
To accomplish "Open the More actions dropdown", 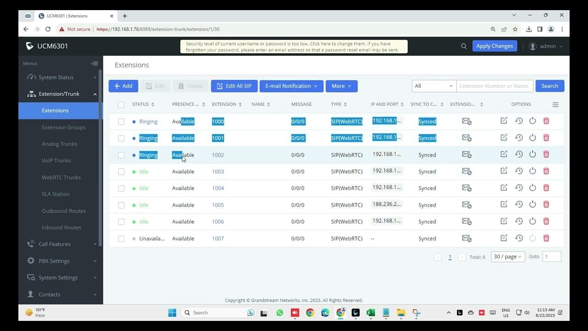I will point(341,86).
